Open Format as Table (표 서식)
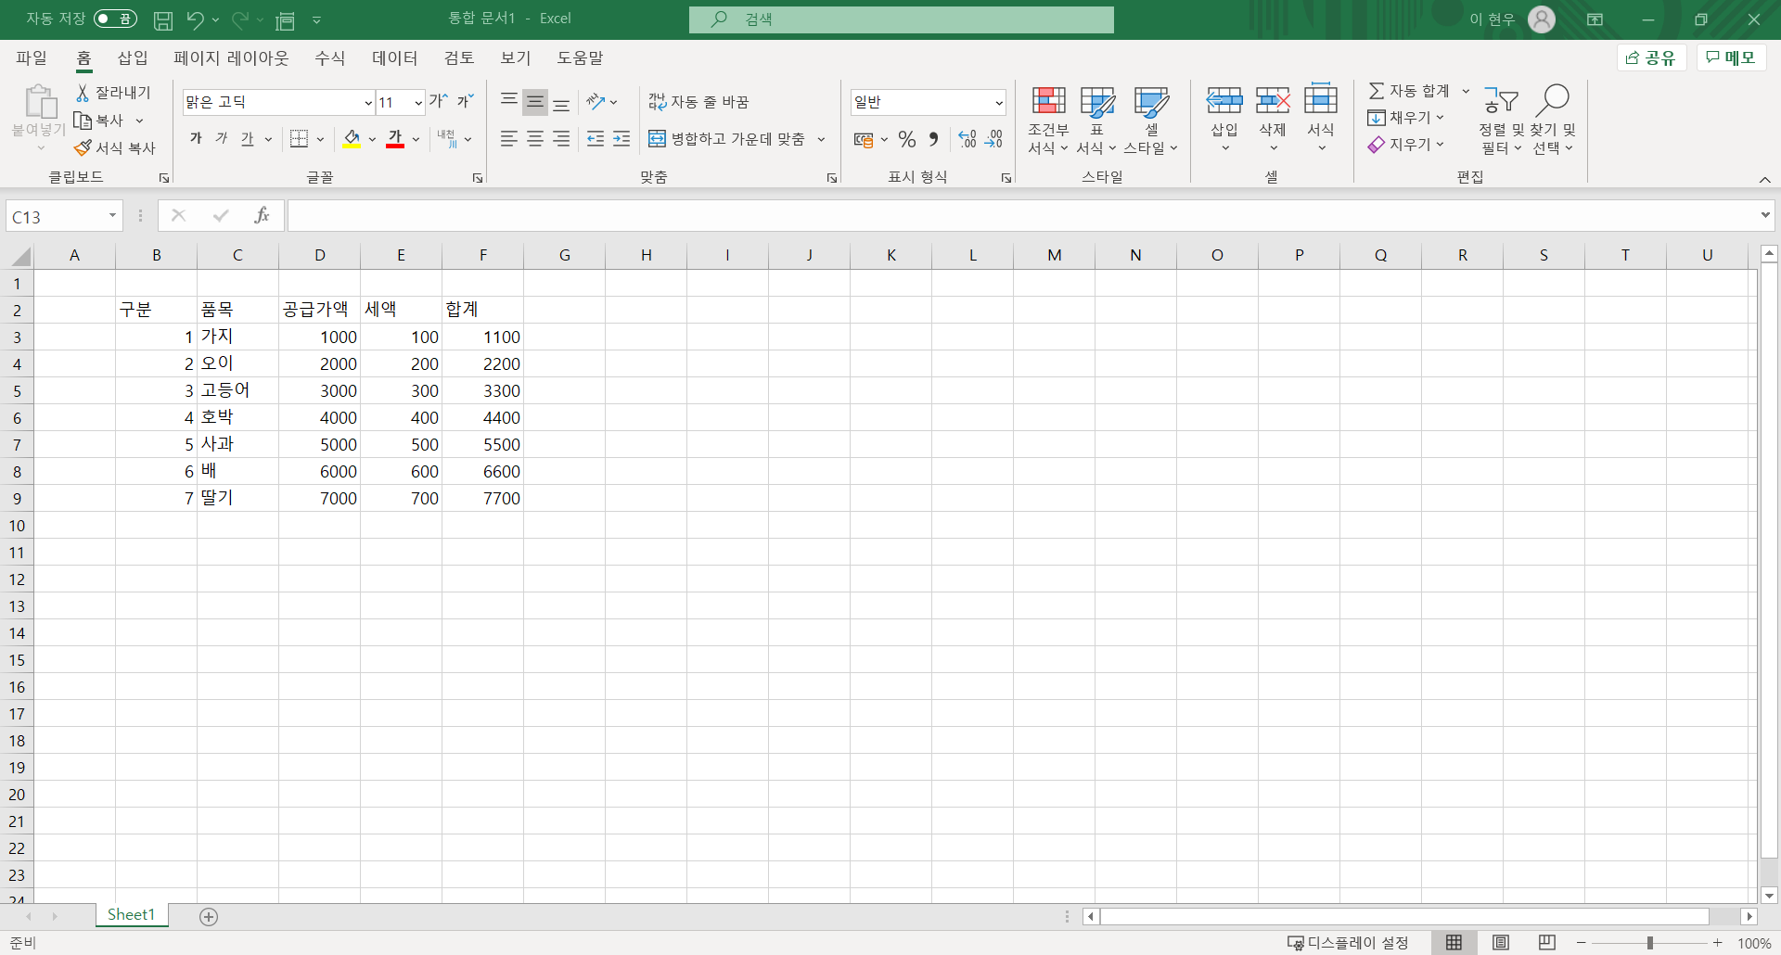Image resolution: width=1781 pixels, height=955 pixels. 1097,121
